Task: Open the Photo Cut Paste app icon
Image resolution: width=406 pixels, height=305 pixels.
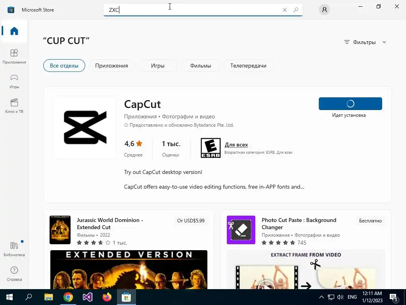Action: pyautogui.click(x=241, y=230)
